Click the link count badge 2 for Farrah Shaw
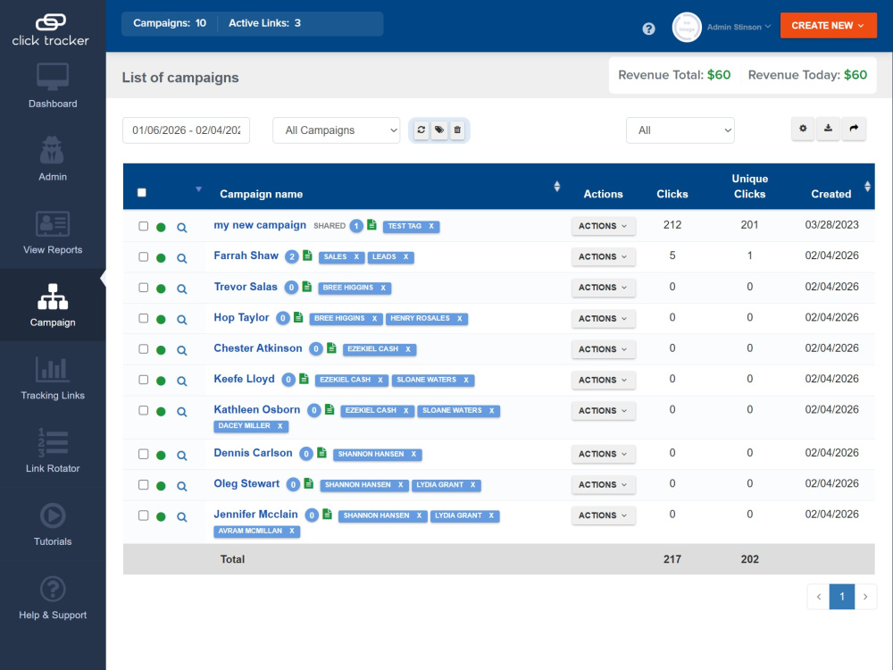Viewport: 893px width, 670px height. coord(292,257)
